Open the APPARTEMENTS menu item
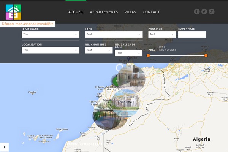 click(x=104, y=12)
